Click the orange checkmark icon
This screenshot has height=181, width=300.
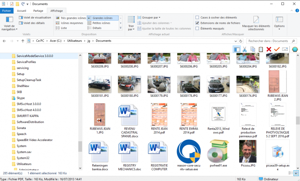coord(277,49)
